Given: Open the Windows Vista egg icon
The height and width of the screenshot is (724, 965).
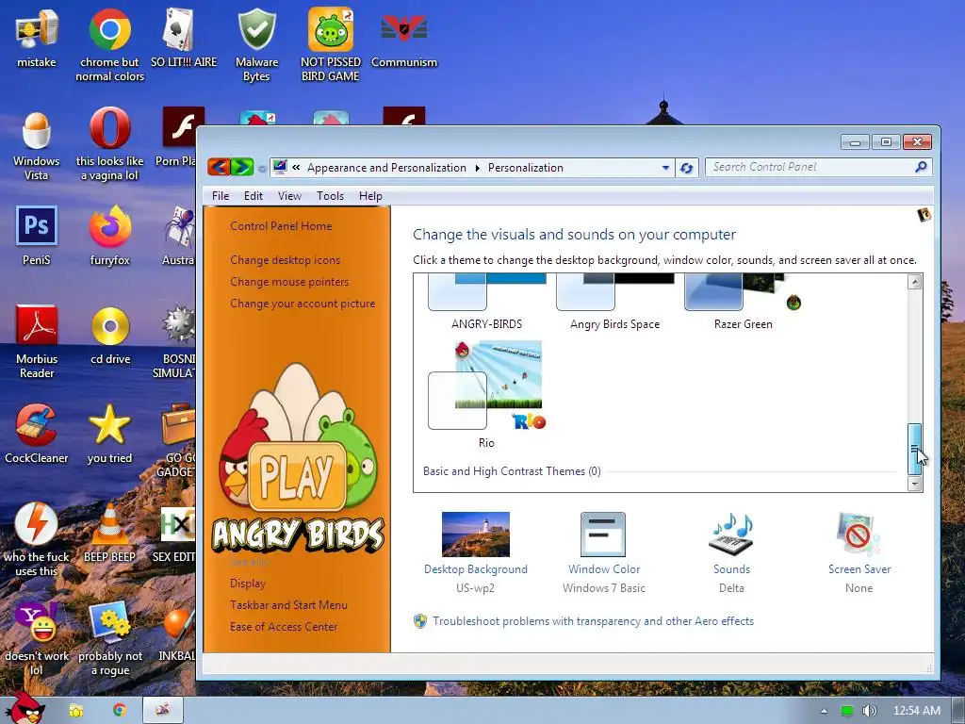Looking at the screenshot, I should (37, 145).
